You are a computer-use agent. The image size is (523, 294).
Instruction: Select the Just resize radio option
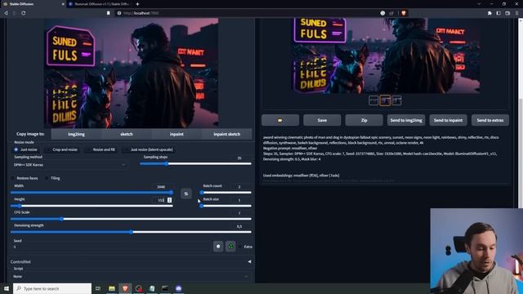coord(25,149)
